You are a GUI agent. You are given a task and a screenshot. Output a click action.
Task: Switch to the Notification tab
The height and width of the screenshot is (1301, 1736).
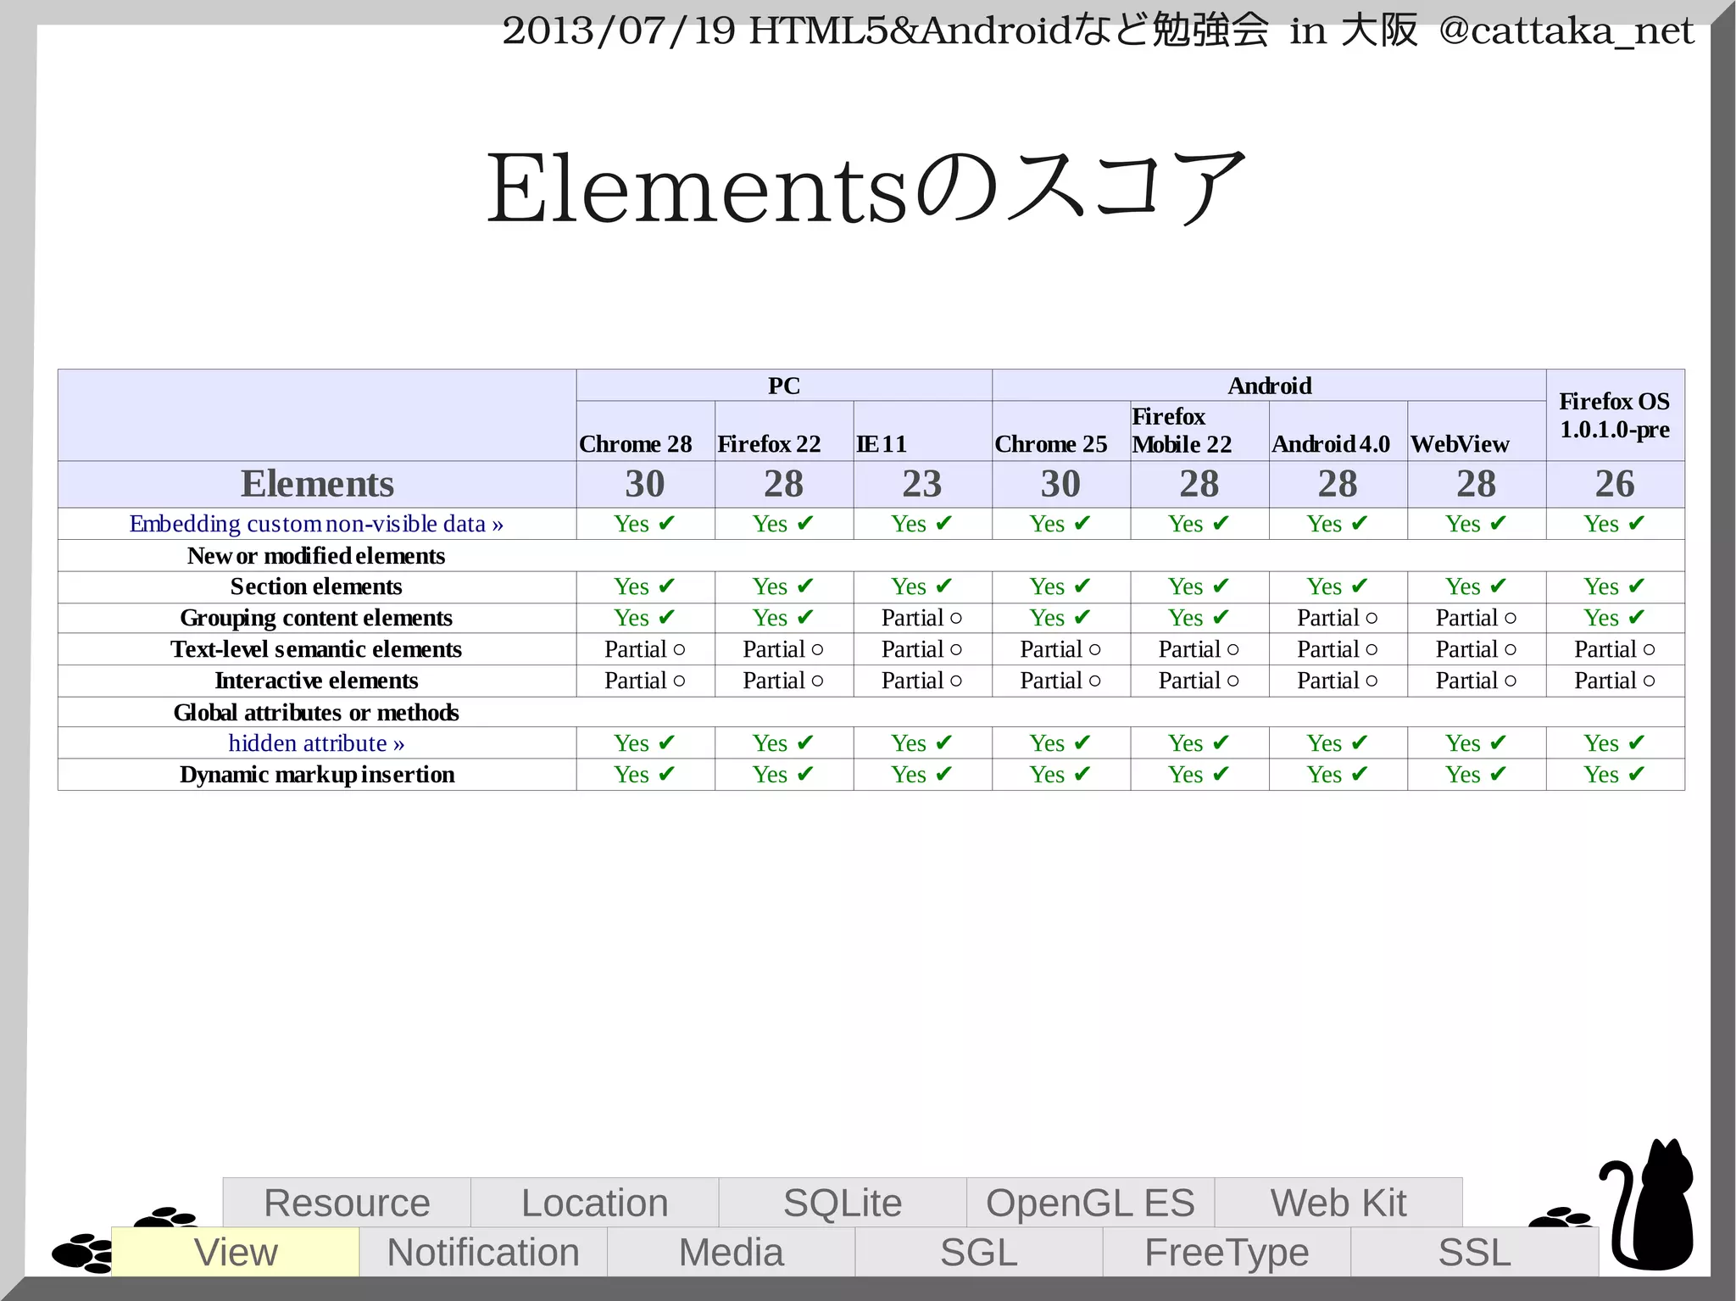pyautogui.click(x=483, y=1252)
